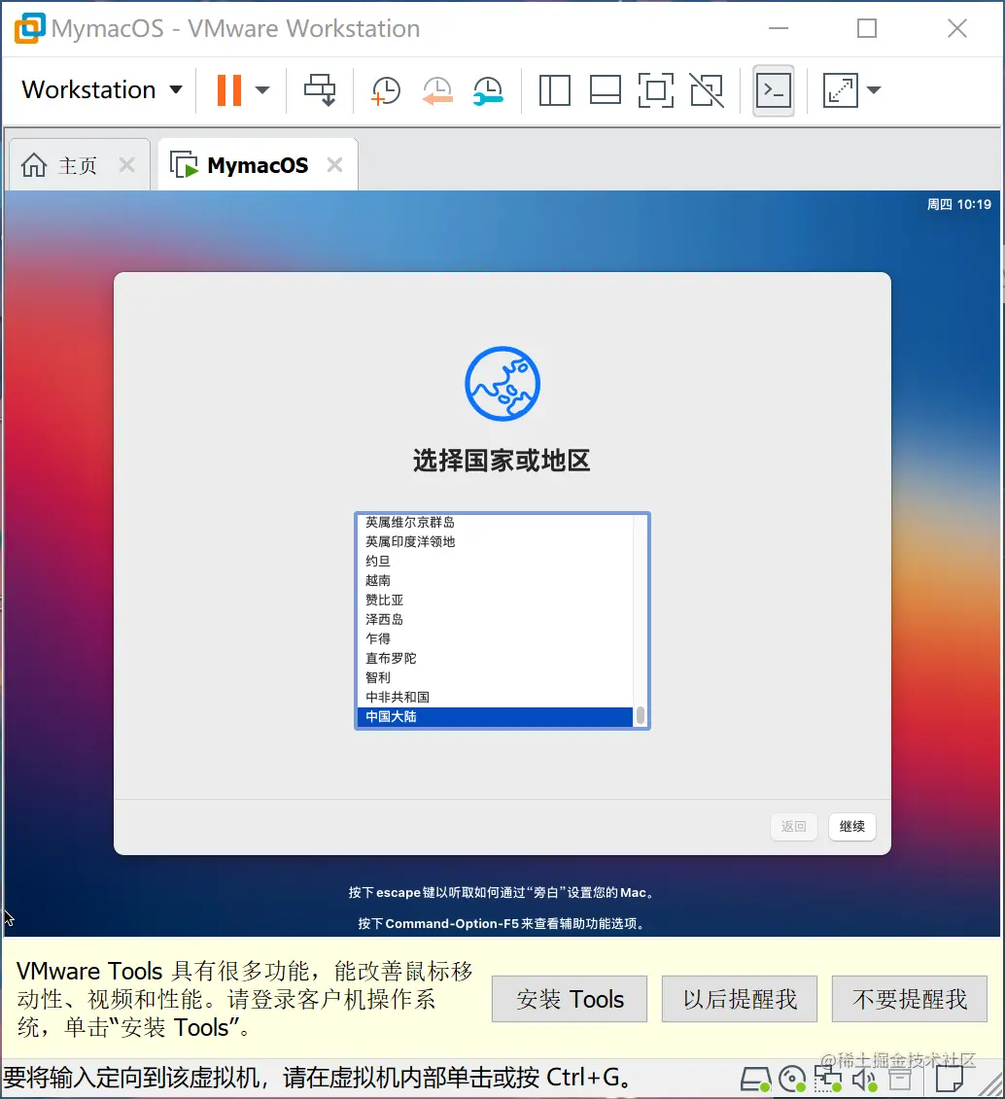Click the 继续 continue button
This screenshot has height=1099, width=1005.
tap(852, 826)
